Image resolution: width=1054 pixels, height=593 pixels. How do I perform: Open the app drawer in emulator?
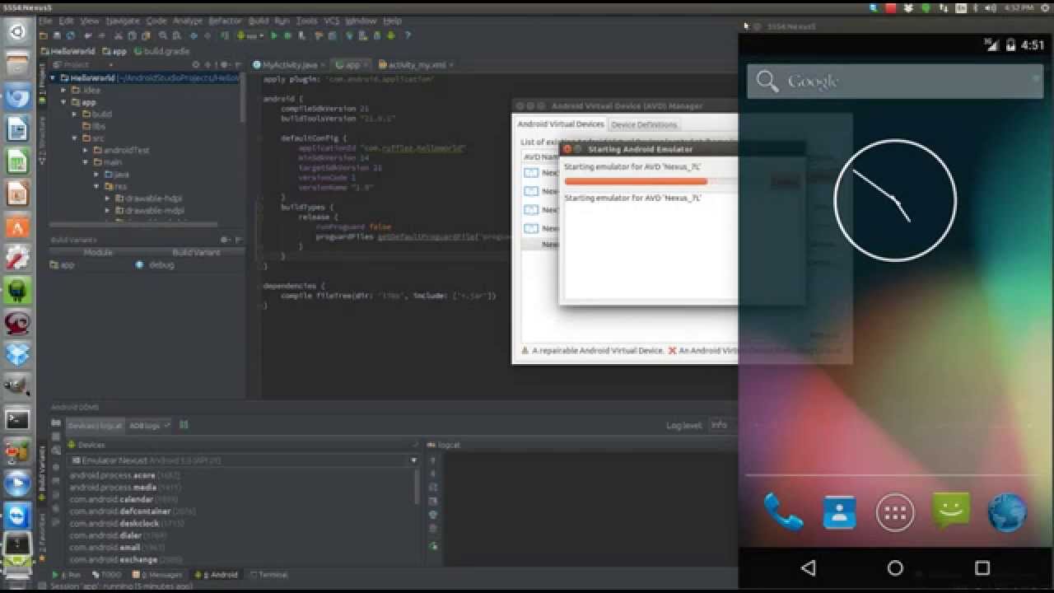click(895, 513)
